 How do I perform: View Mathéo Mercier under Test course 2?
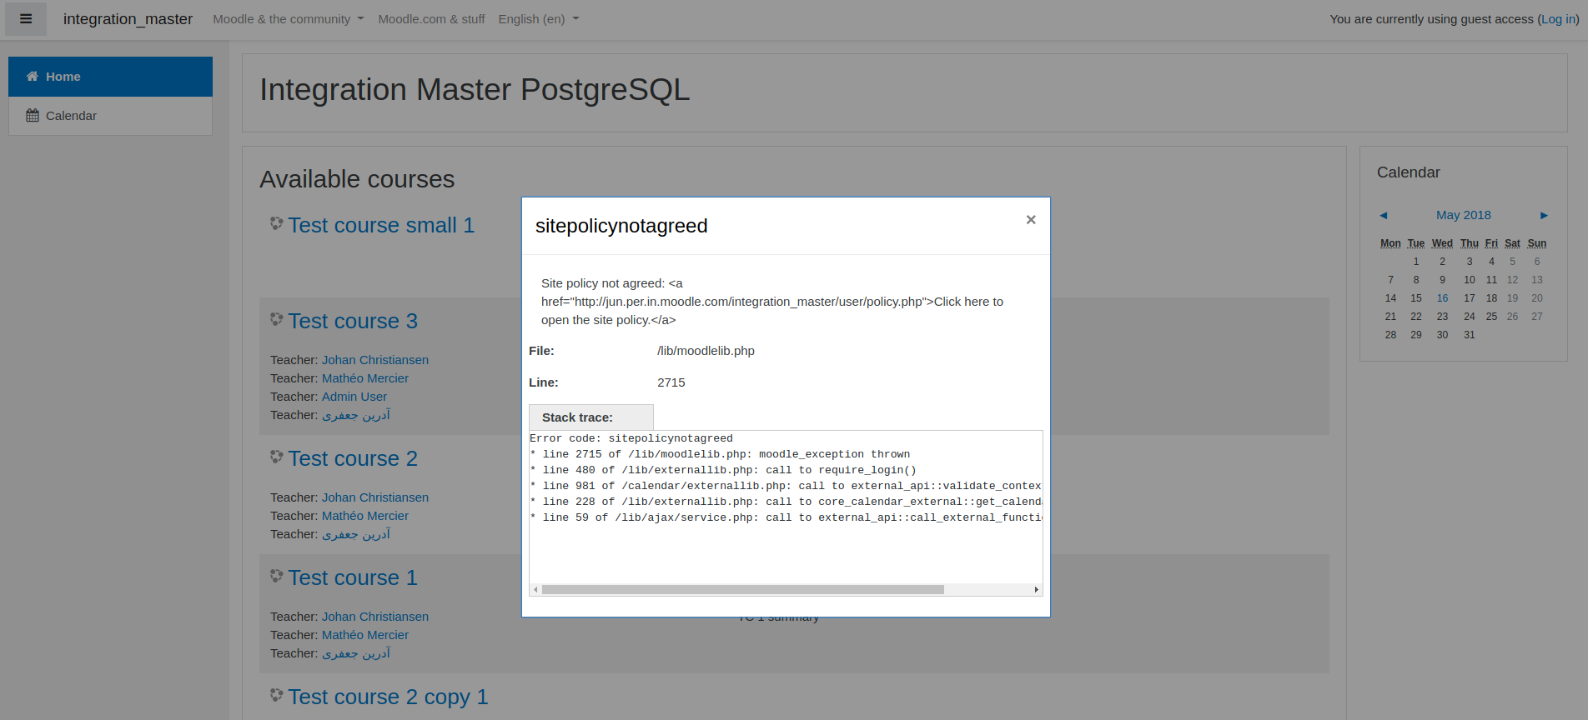[x=365, y=516]
